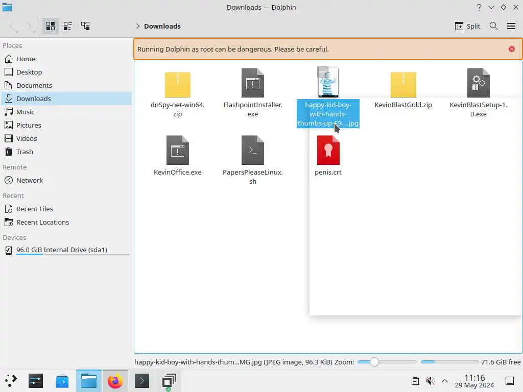Go back in folder history

[x=14, y=26]
